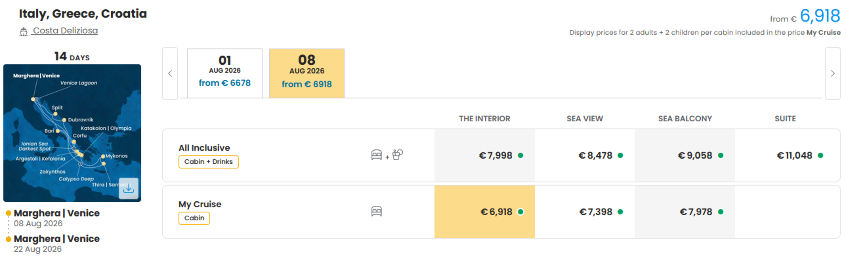
Task: Click green availability dot beside €11,048
Action: pyautogui.click(x=820, y=155)
